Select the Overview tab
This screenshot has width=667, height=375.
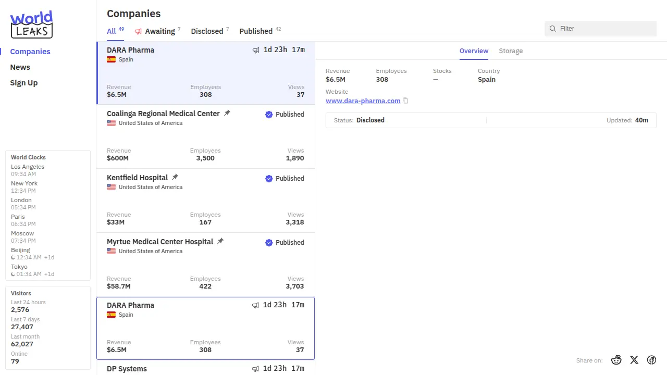[474, 51]
